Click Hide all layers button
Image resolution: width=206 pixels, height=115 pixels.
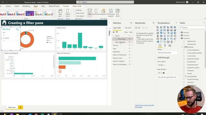tap(131, 32)
